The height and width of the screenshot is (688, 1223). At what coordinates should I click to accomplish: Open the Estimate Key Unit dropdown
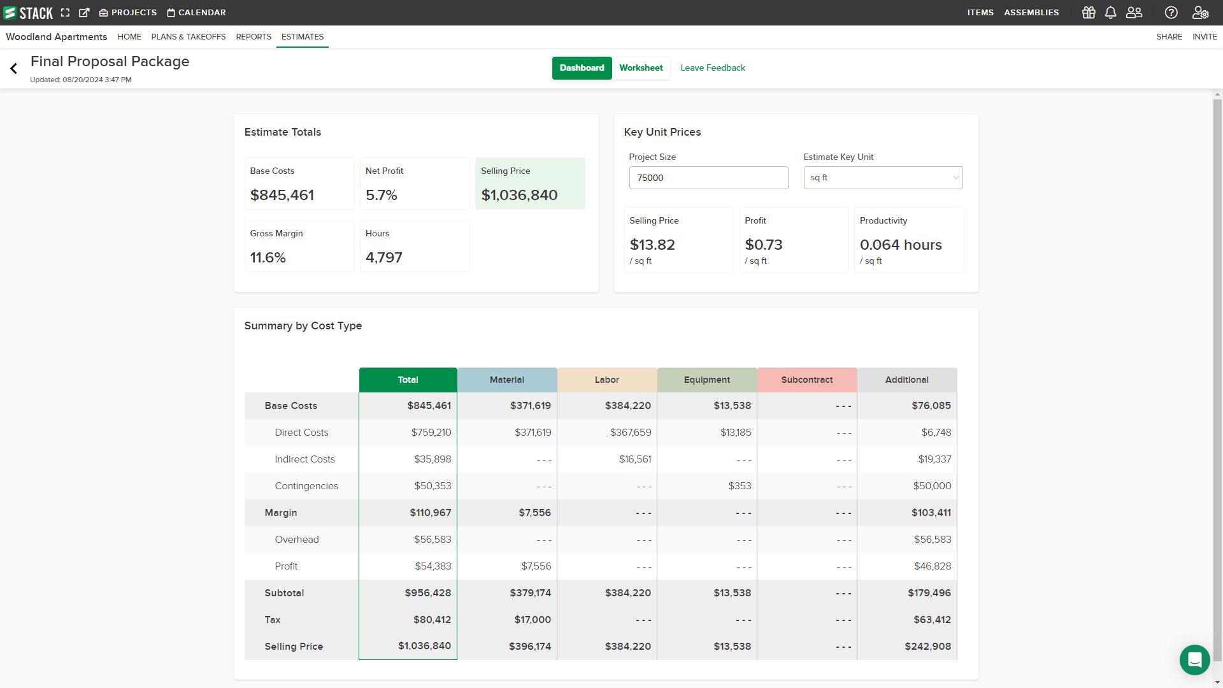point(882,178)
